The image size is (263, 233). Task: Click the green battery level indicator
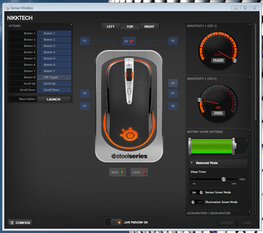212,146
